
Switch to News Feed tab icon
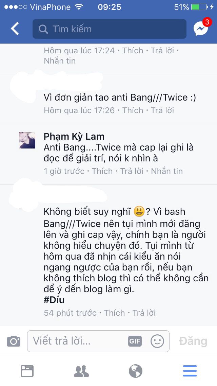point(27,371)
